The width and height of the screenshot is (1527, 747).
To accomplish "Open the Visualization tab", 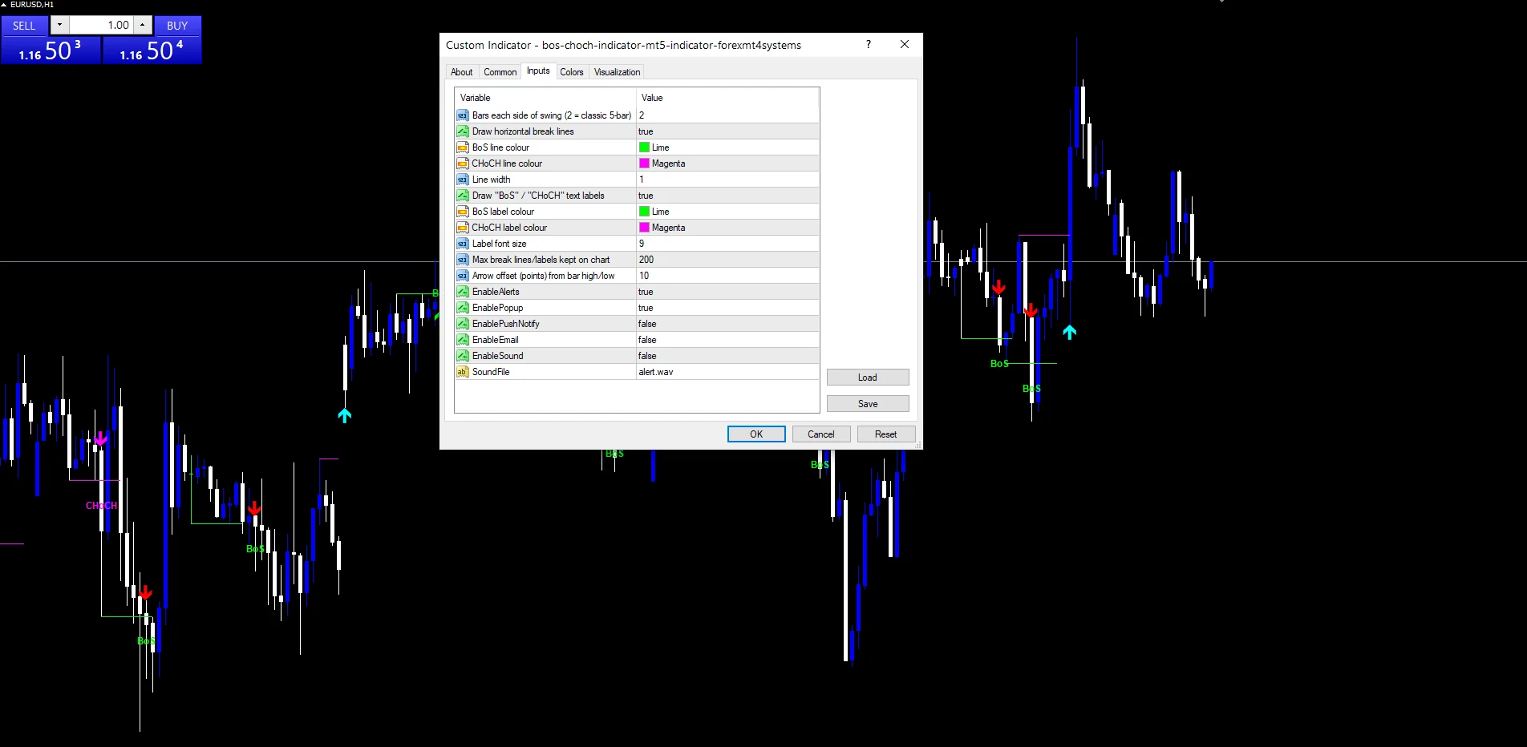I will click(618, 72).
